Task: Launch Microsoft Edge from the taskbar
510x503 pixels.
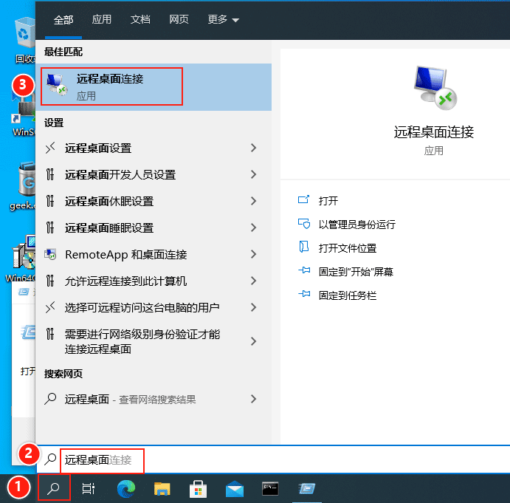Action: pyautogui.click(x=126, y=489)
